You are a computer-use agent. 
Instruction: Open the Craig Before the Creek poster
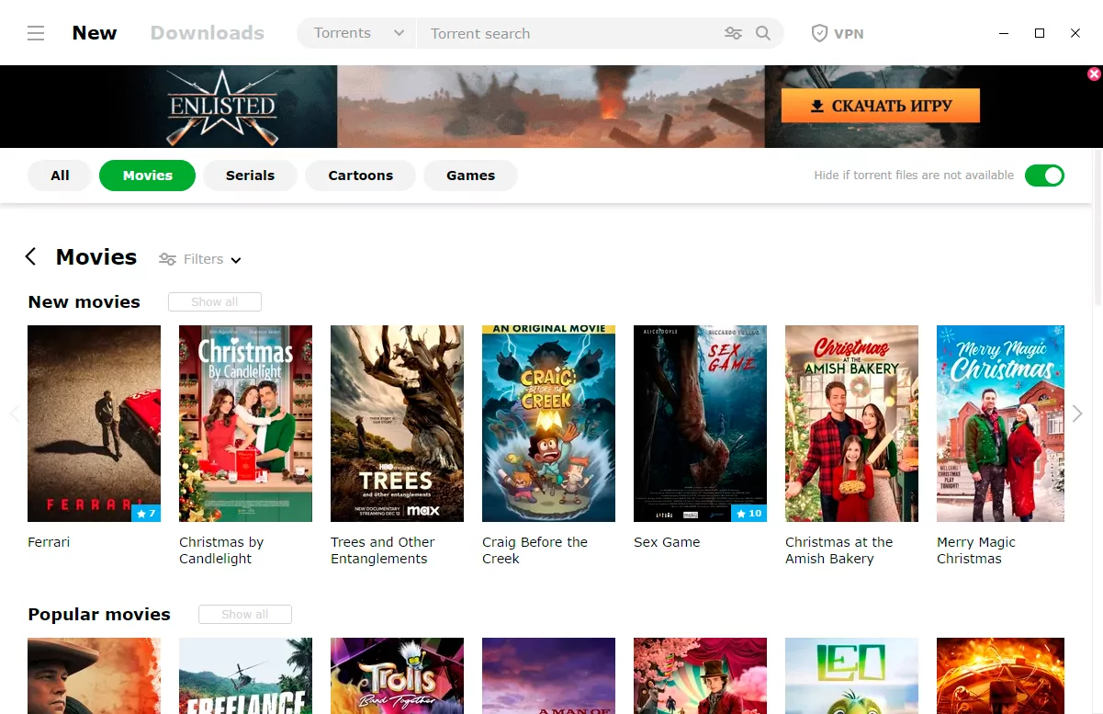click(548, 424)
